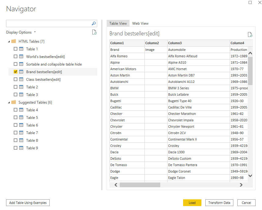Screen dimensions: 262x210
Task: Click the 'Bugatti Type 40' cell
Action: pyautogui.click(x=199, y=101)
